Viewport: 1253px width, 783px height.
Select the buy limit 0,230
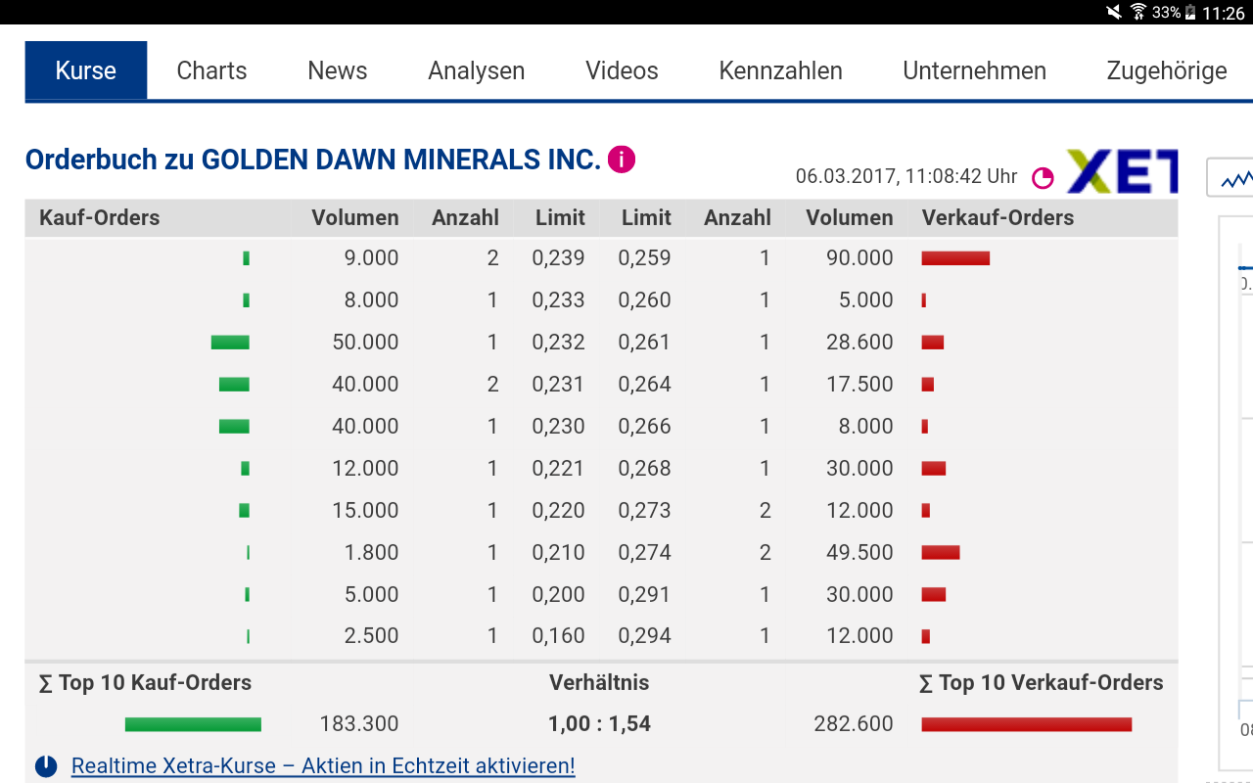(x=559, y=427)
